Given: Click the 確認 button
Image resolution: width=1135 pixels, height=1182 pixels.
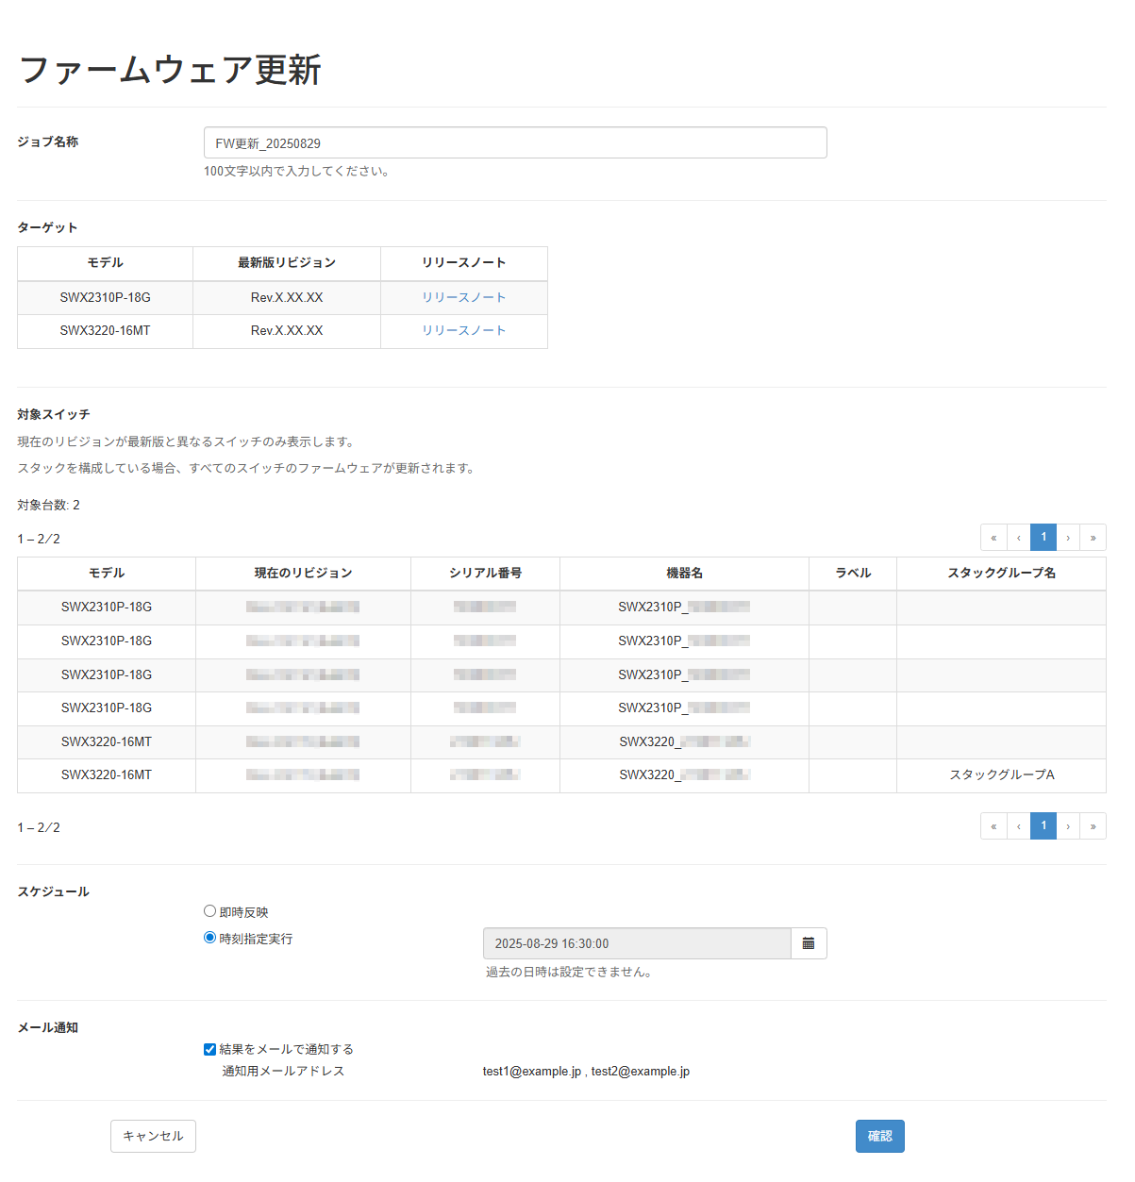Looking at the screenshot, I should tap(879, 1136).
